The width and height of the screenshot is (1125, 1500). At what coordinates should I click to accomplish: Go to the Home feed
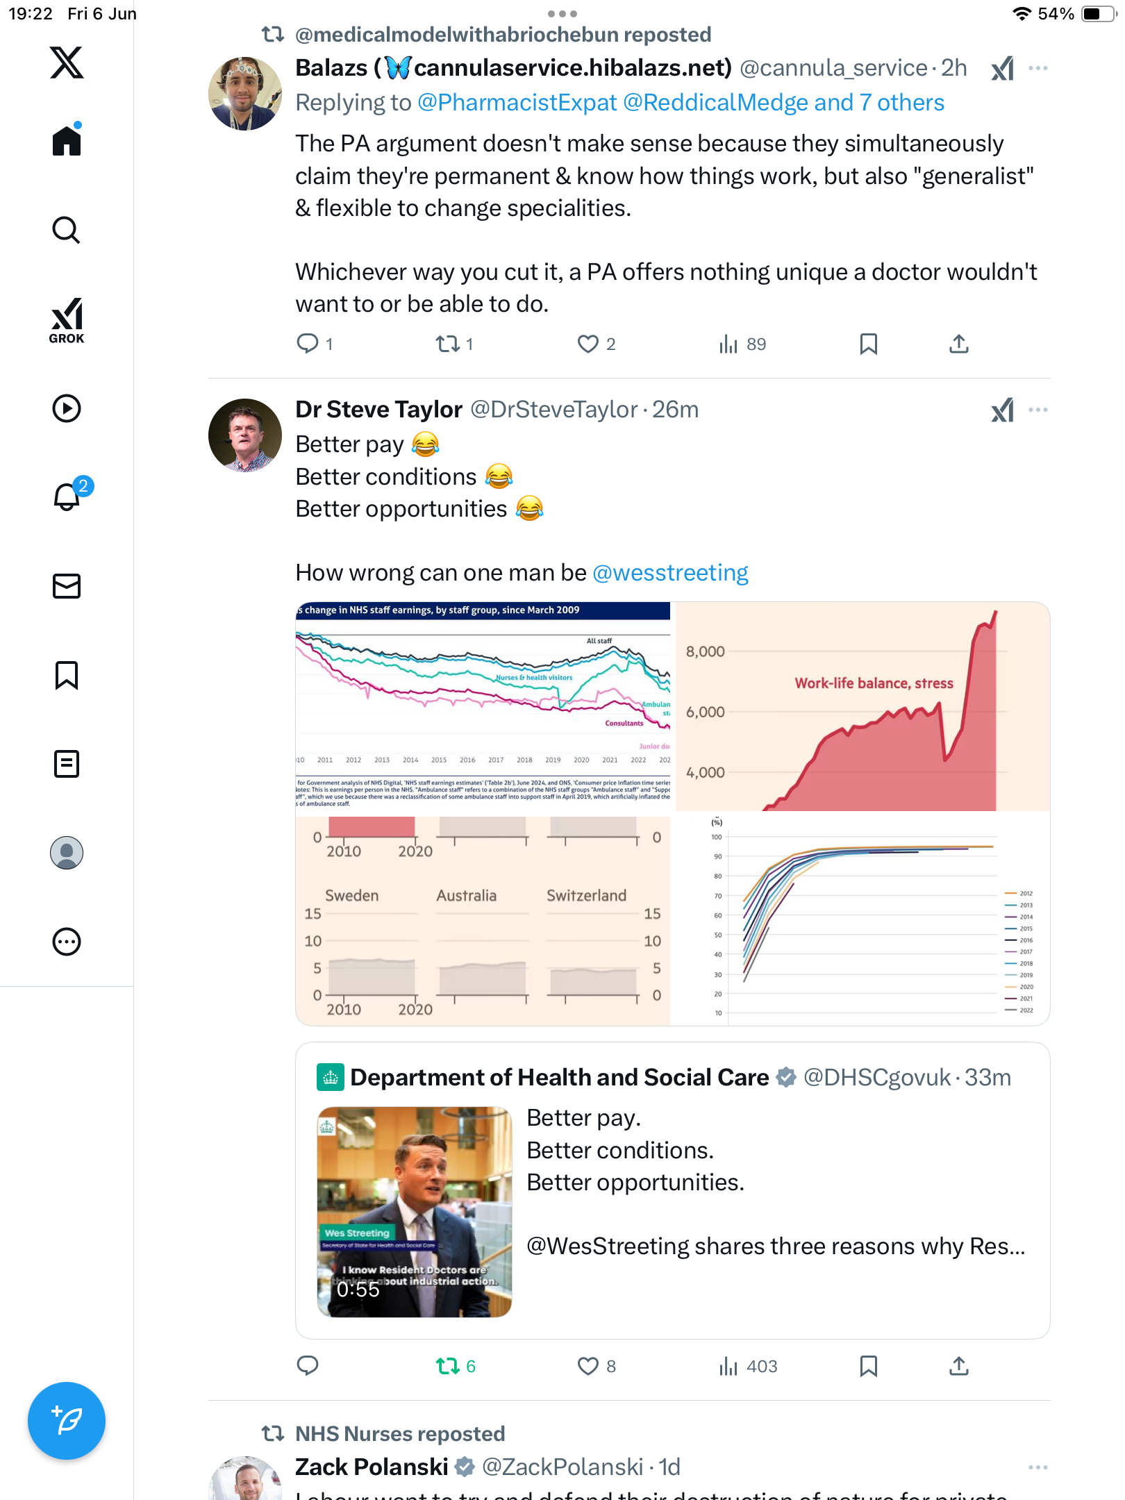pos(67,140)
